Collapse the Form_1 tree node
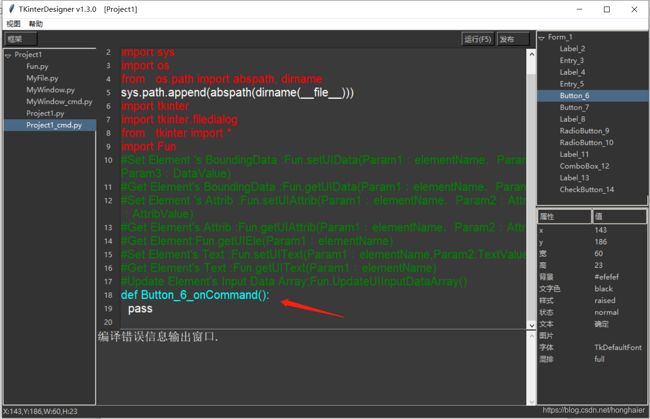 click(x=541, y=38)
